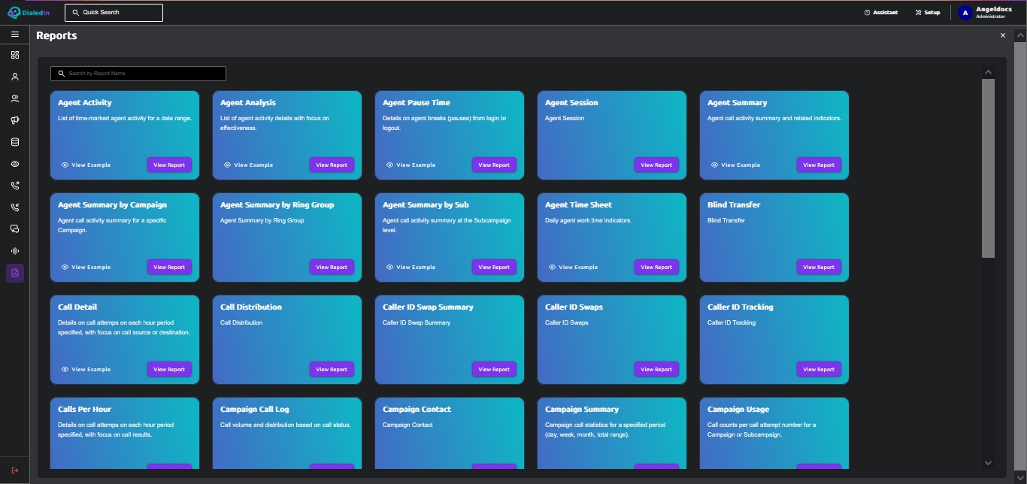
Task: View example of Agent Summary report
Action: (735, 165)
